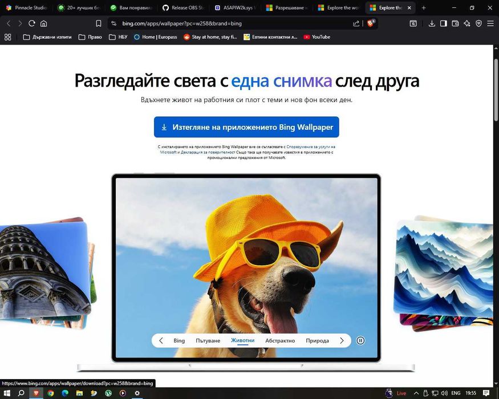This screenshot has height=399, width=499.
Task: Open Settings gear app in taskbar
Action: click(137, 393)
